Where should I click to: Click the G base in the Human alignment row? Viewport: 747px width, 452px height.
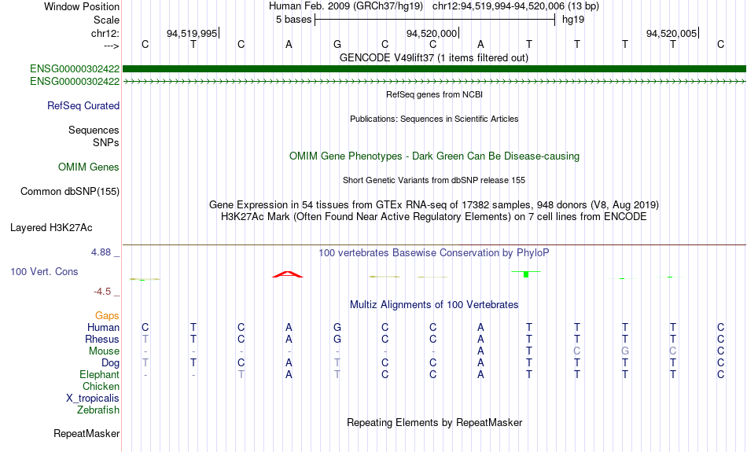tap(337, 327)
